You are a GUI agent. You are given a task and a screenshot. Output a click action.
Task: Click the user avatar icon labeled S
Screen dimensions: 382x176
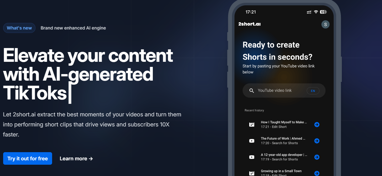[x=326, y=24]
